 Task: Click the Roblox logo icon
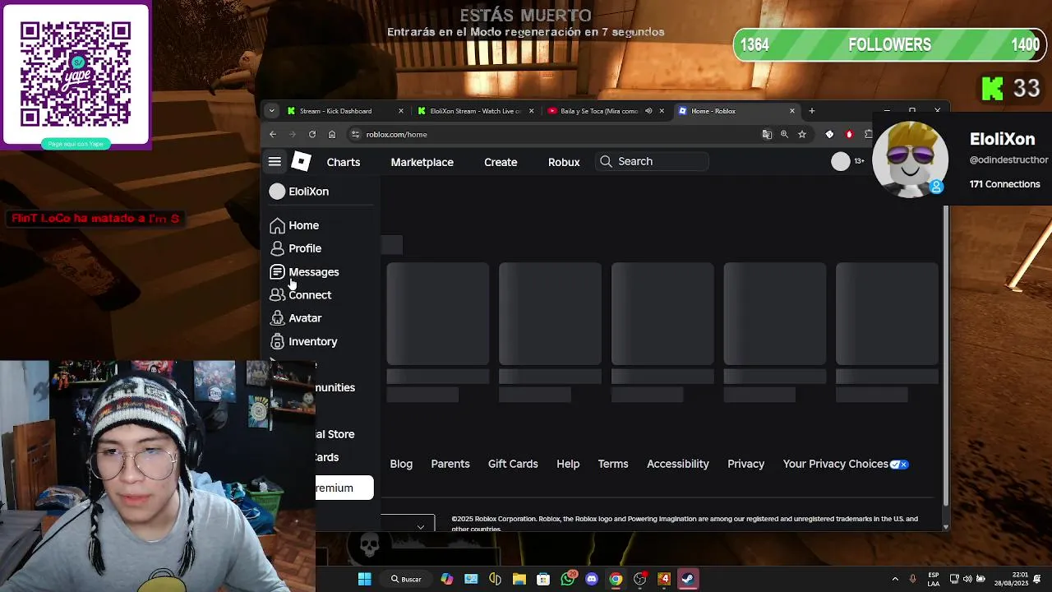pyautogui.click(x=301, y=162)
